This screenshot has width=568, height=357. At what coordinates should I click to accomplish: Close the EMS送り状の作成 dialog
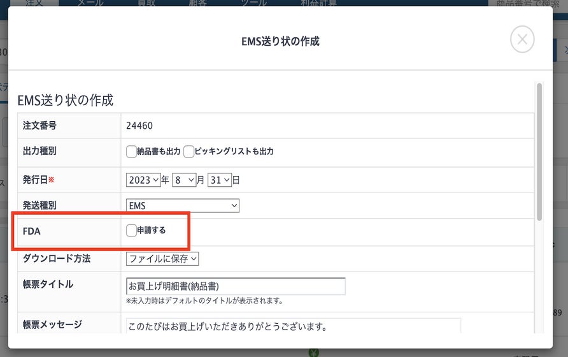(x=522, y=39)
